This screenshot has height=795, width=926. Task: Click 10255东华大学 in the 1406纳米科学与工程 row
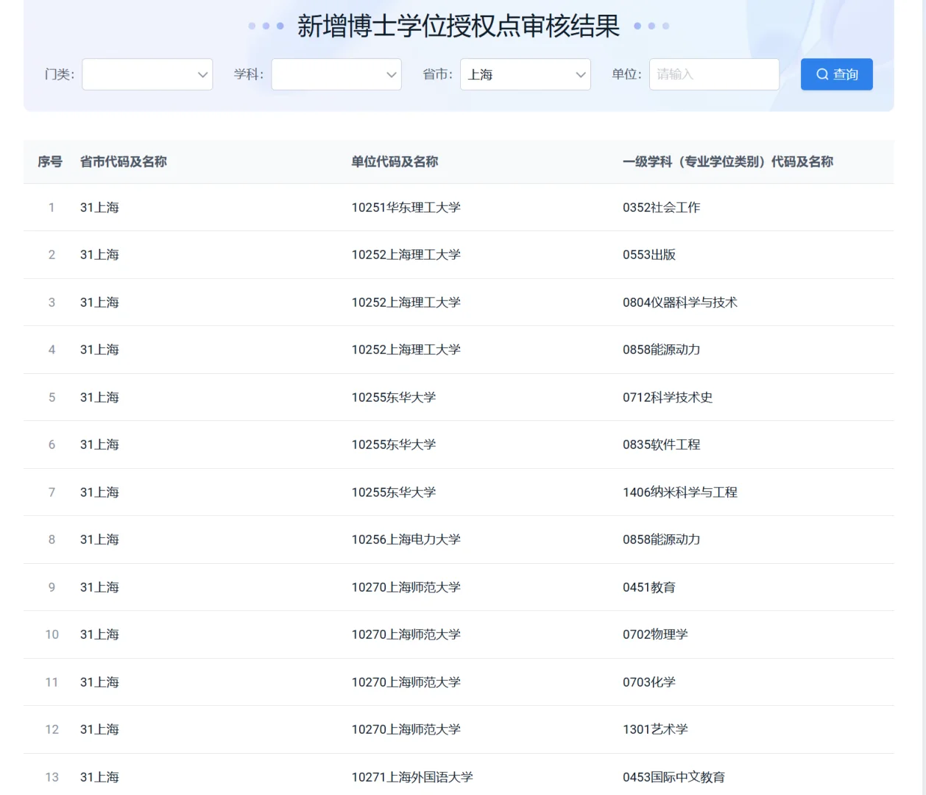(394, 492)
